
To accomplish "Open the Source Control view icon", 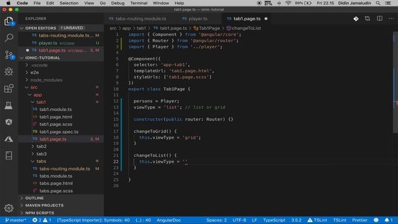I will [x=9, y=55].
